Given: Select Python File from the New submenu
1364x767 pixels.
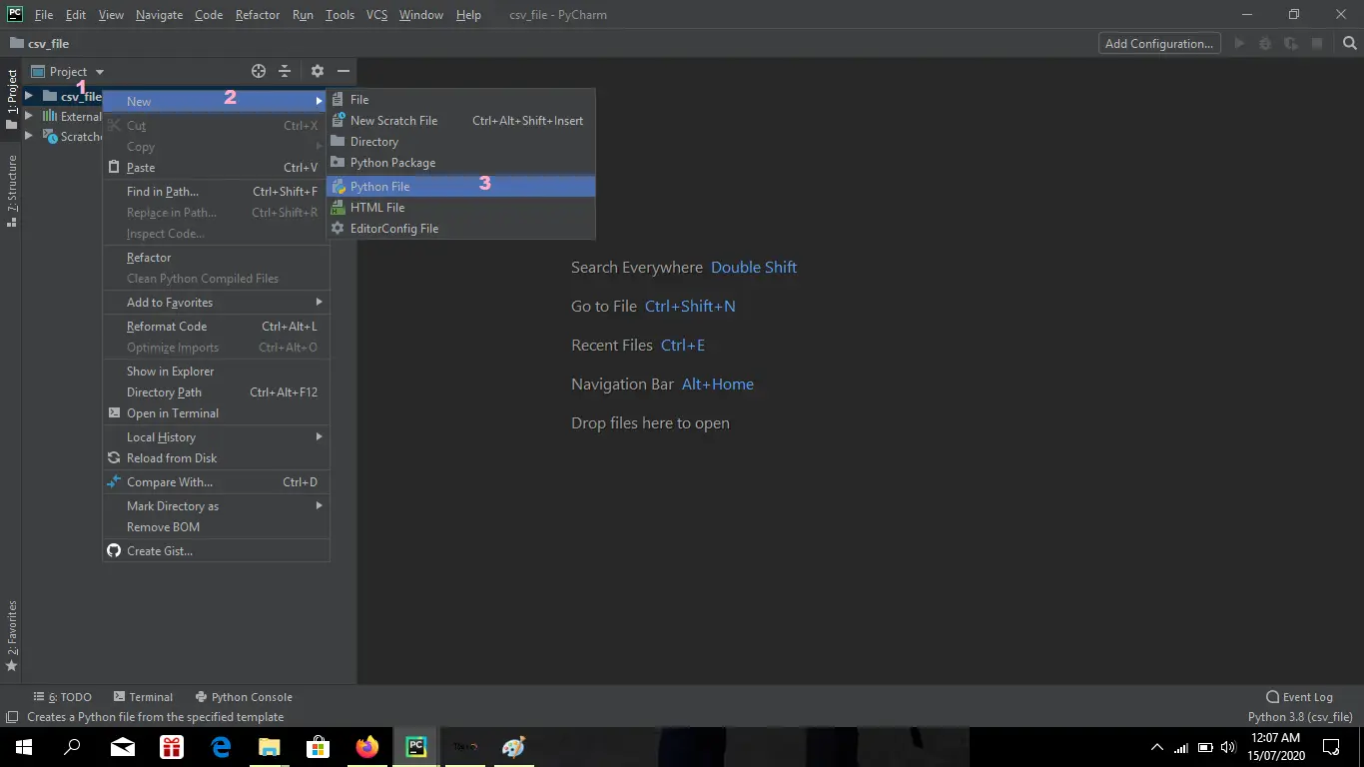Looking at the screenshot, I should tap(380, 186).
